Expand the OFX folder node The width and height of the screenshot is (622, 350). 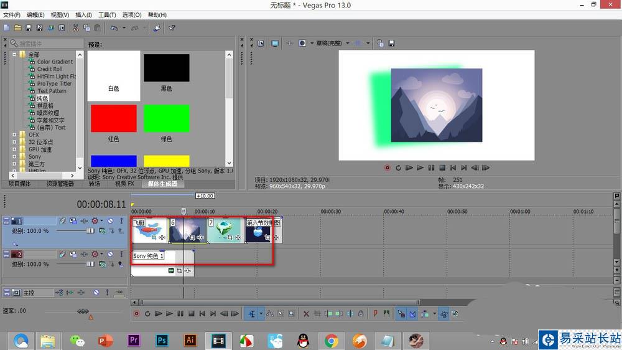14,135
